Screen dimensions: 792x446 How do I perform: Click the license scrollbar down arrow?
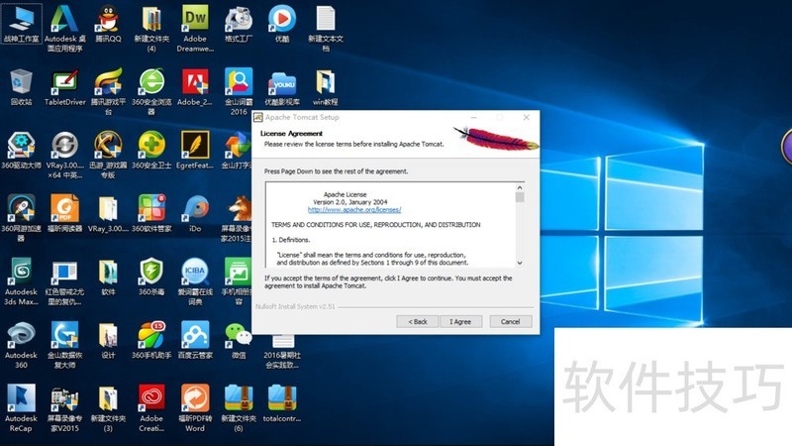point(520,263)
